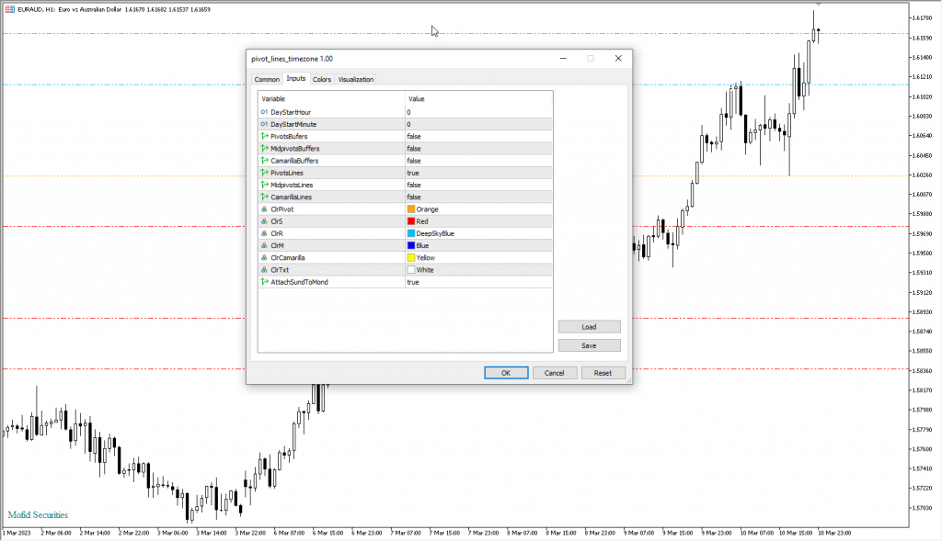Click the boolean icon next to CamarillaLines
The height and width of the screenshot is (541, 942).
264,197
